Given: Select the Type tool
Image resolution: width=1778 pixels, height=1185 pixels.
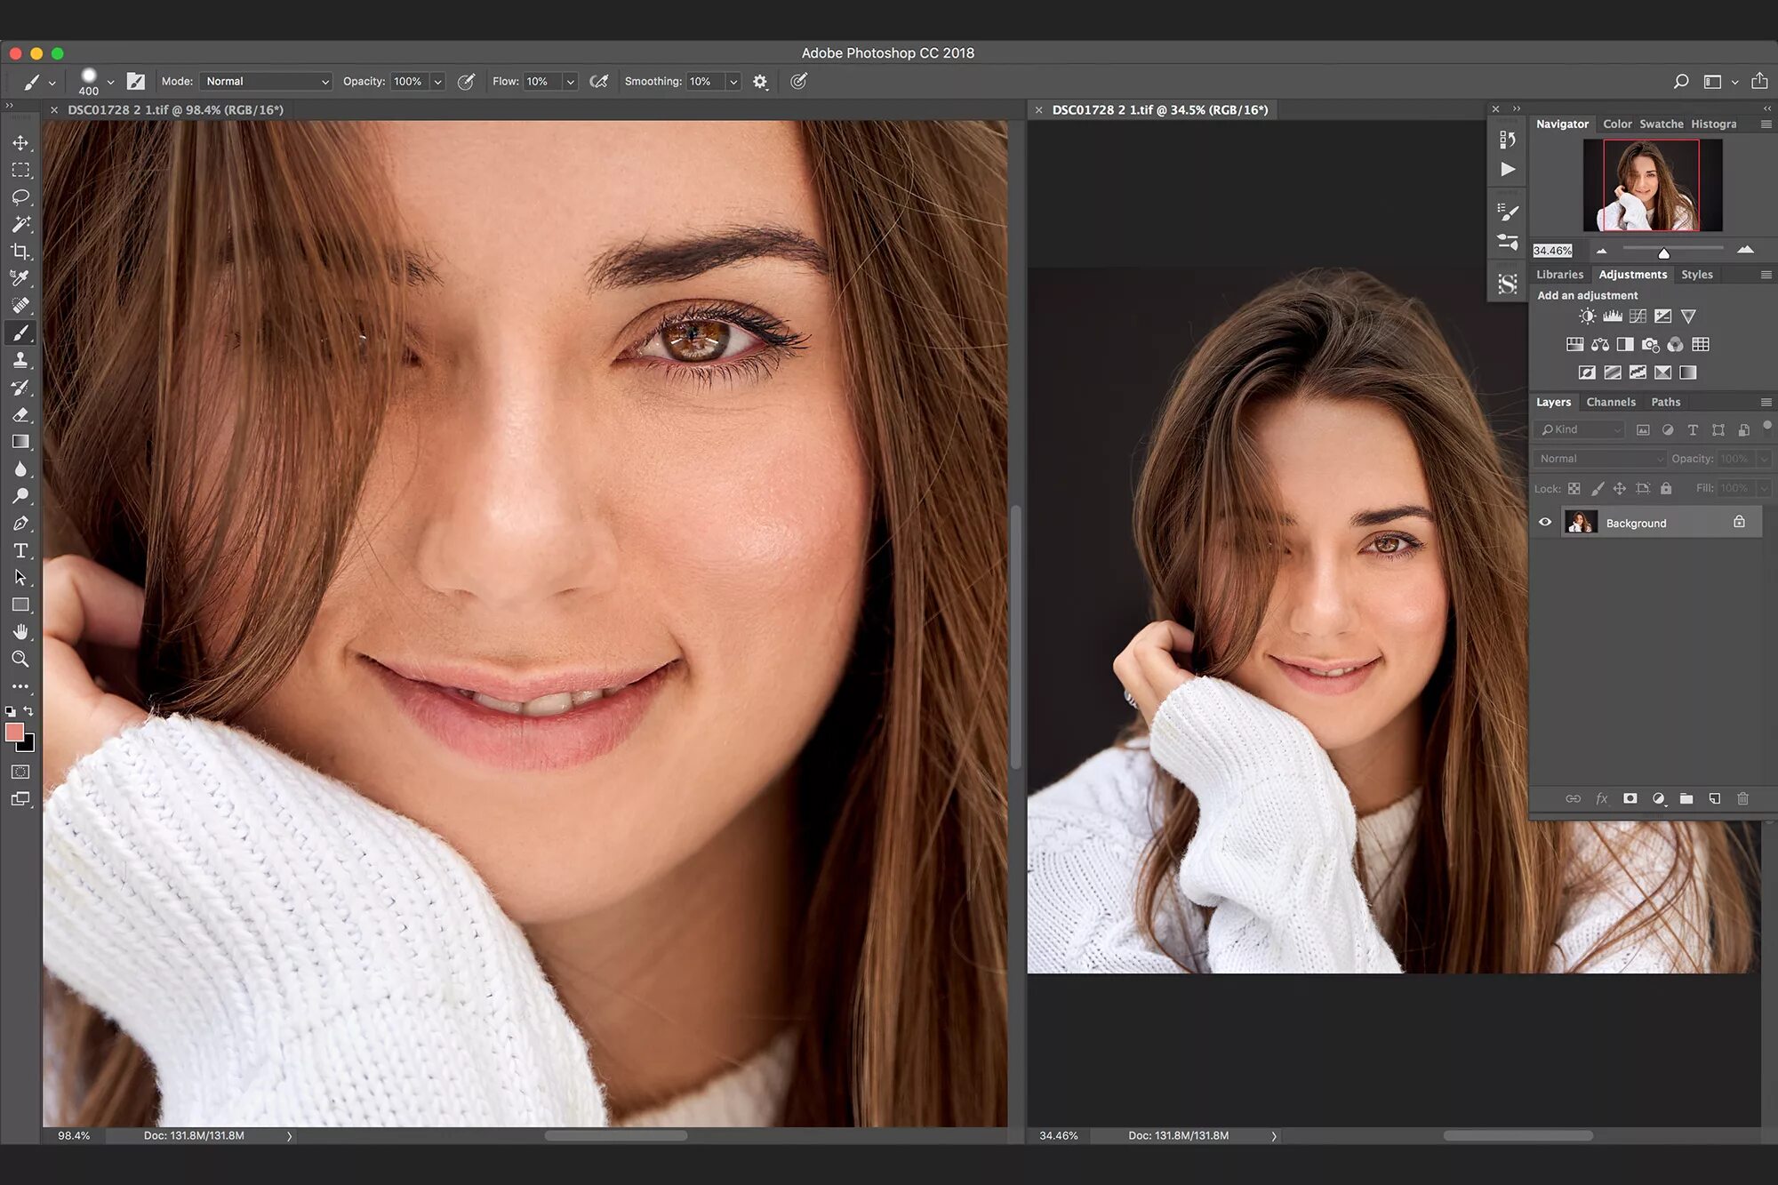Looking at the screenshot, I should [20, 551].
